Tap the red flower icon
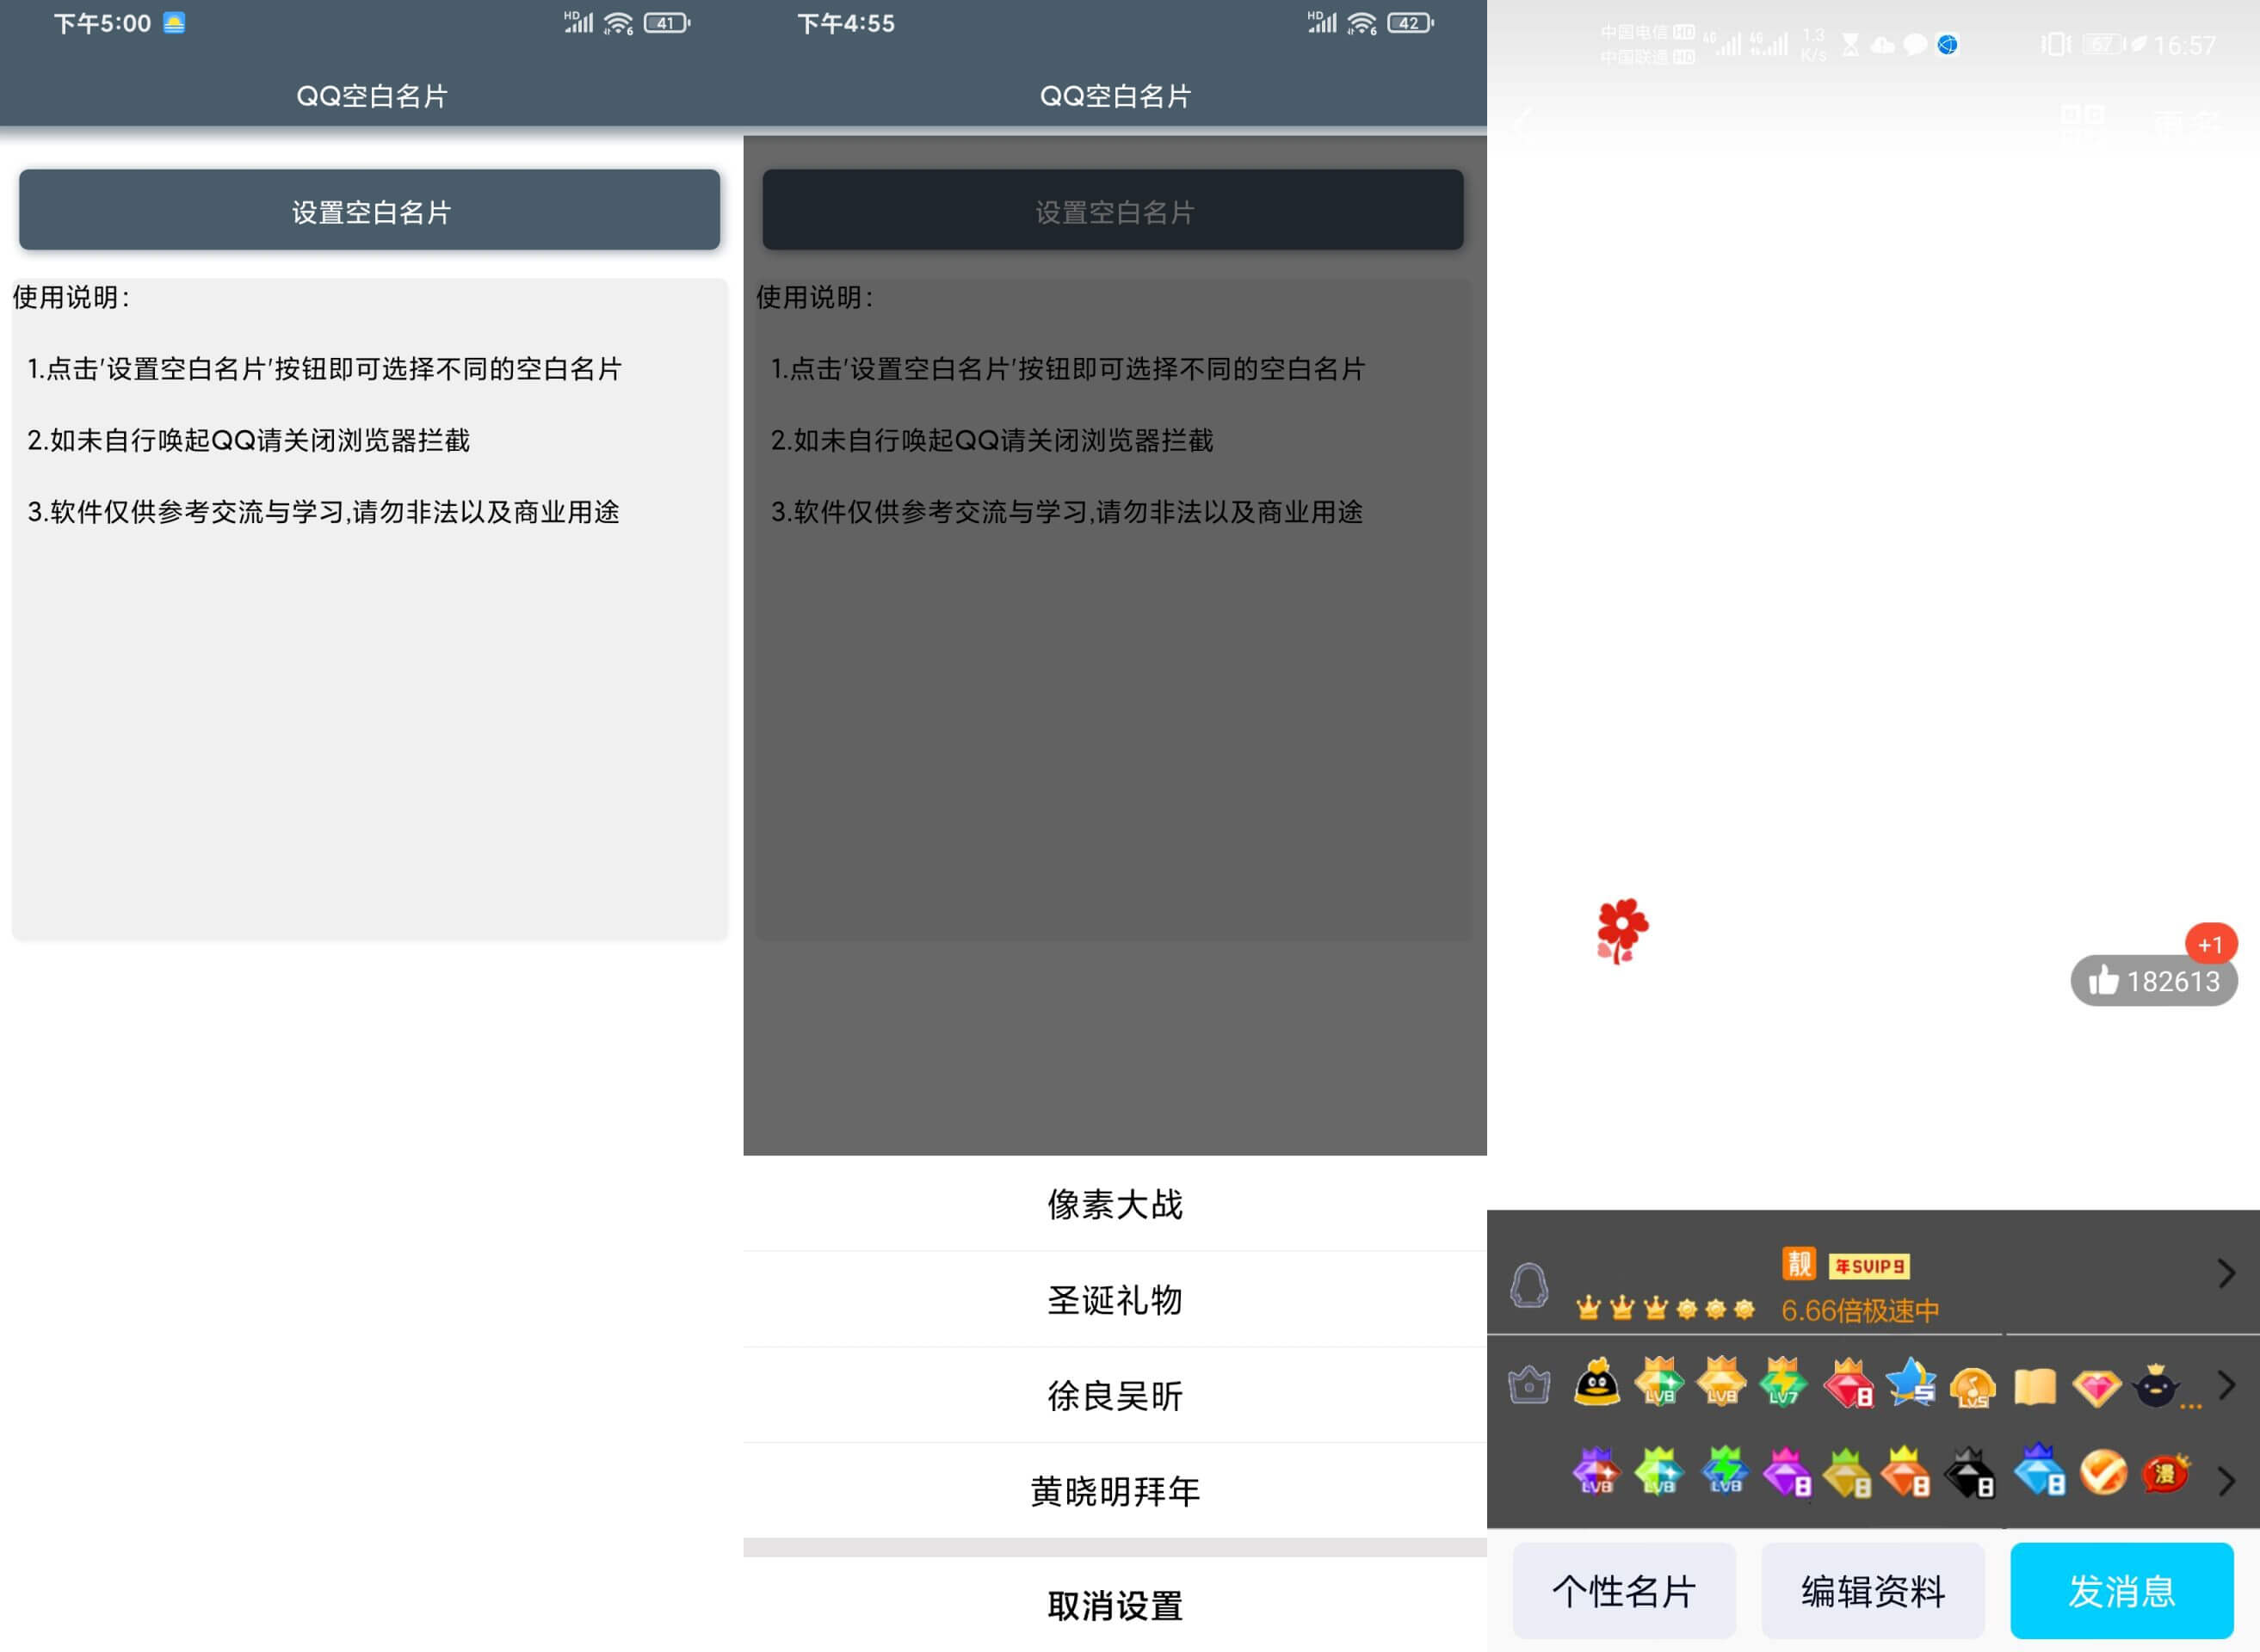2260x1652 pixels. [x=1621, y=930]
